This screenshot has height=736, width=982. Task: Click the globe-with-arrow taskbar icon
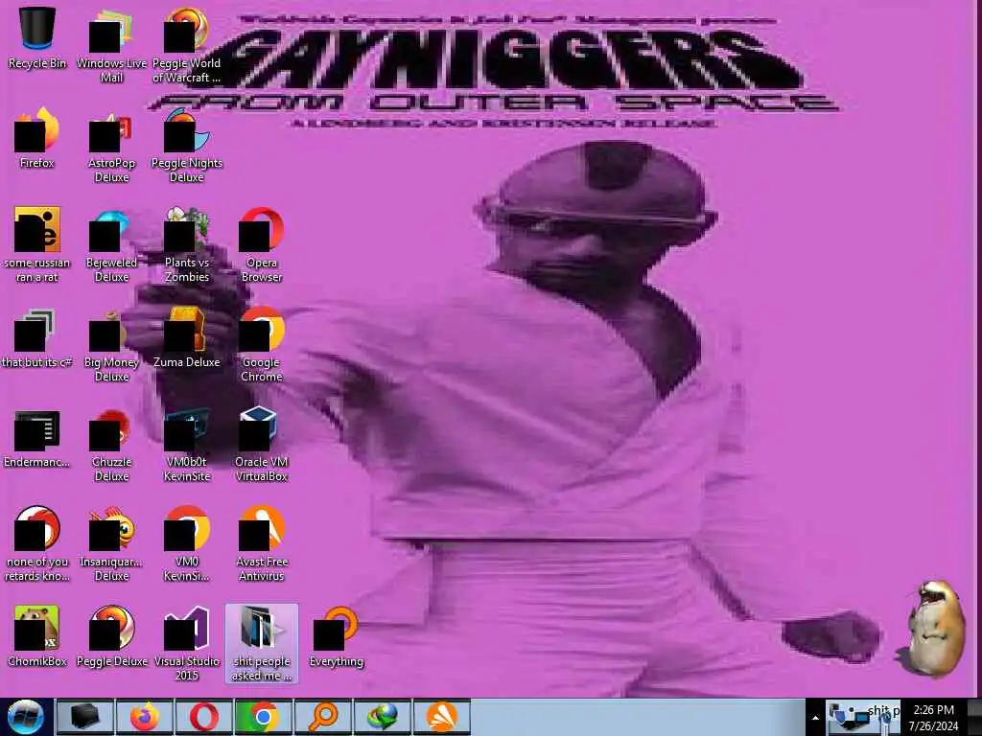[383, 717]
